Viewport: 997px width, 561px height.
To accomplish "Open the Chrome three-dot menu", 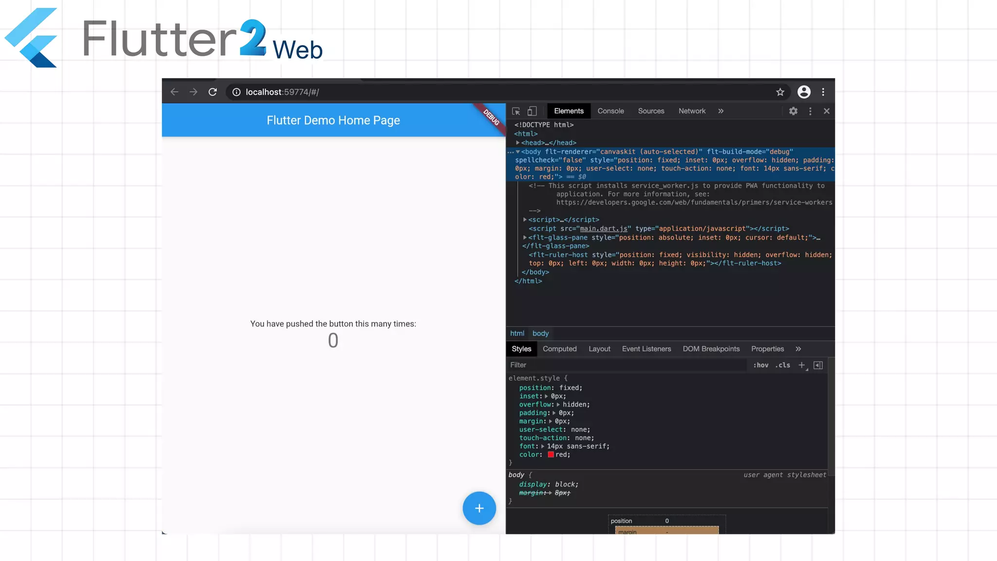I will 823,92.
